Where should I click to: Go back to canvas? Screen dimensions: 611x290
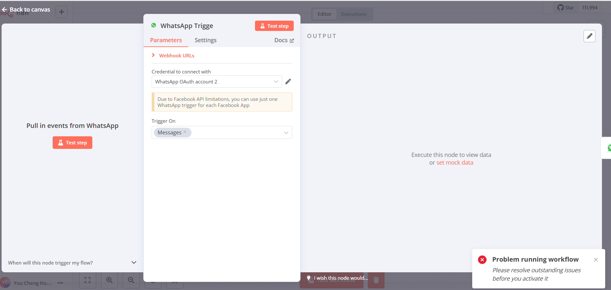[x=26, y=10]
